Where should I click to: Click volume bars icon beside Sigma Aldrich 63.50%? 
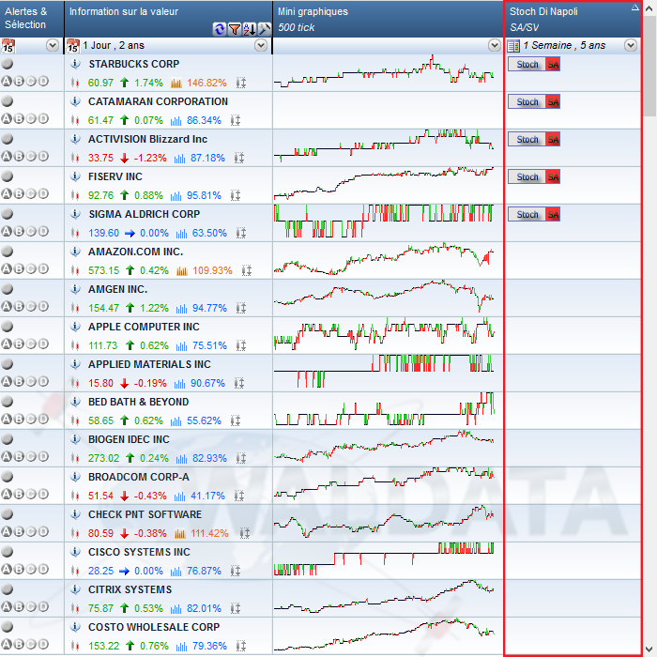coord(182,233)
